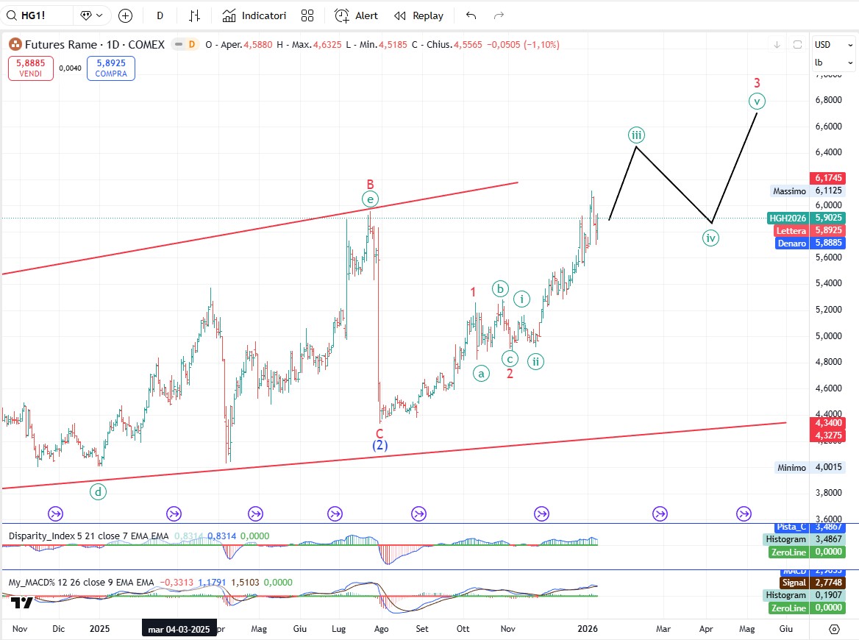Viewport: 859px width, 640px height.
Task: Open the lb unit dropdown
Action: pos(833,63)
